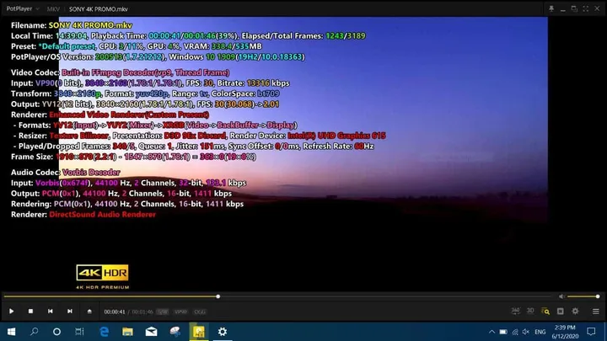Open PotPlayer control panel gear icon
The width and height of the screenshot is (607, 341).
tap(576, 312)
